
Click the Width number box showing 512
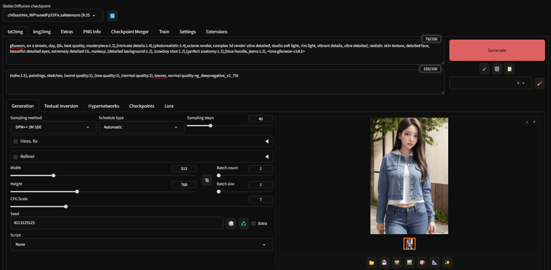tap(184, 168)
